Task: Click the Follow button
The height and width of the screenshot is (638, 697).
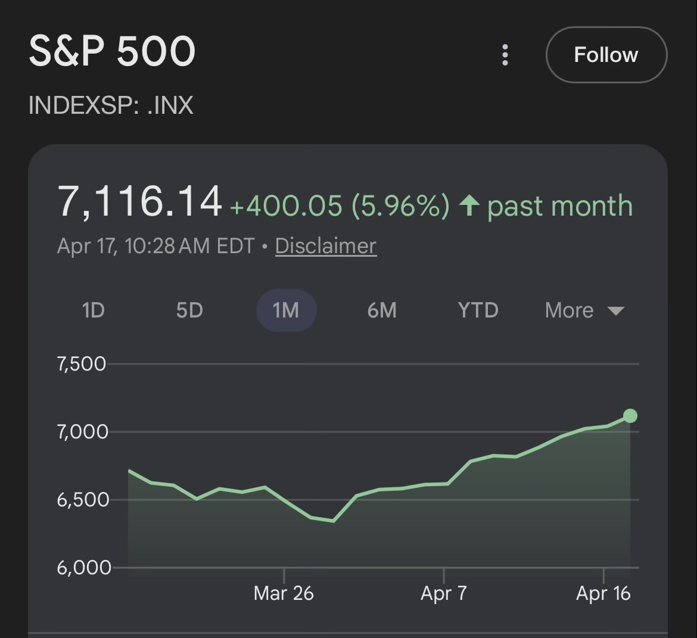Action: 606,55
